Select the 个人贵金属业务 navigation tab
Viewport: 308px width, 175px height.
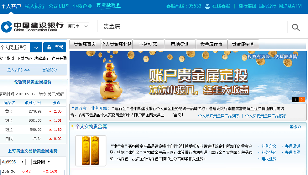117,44
